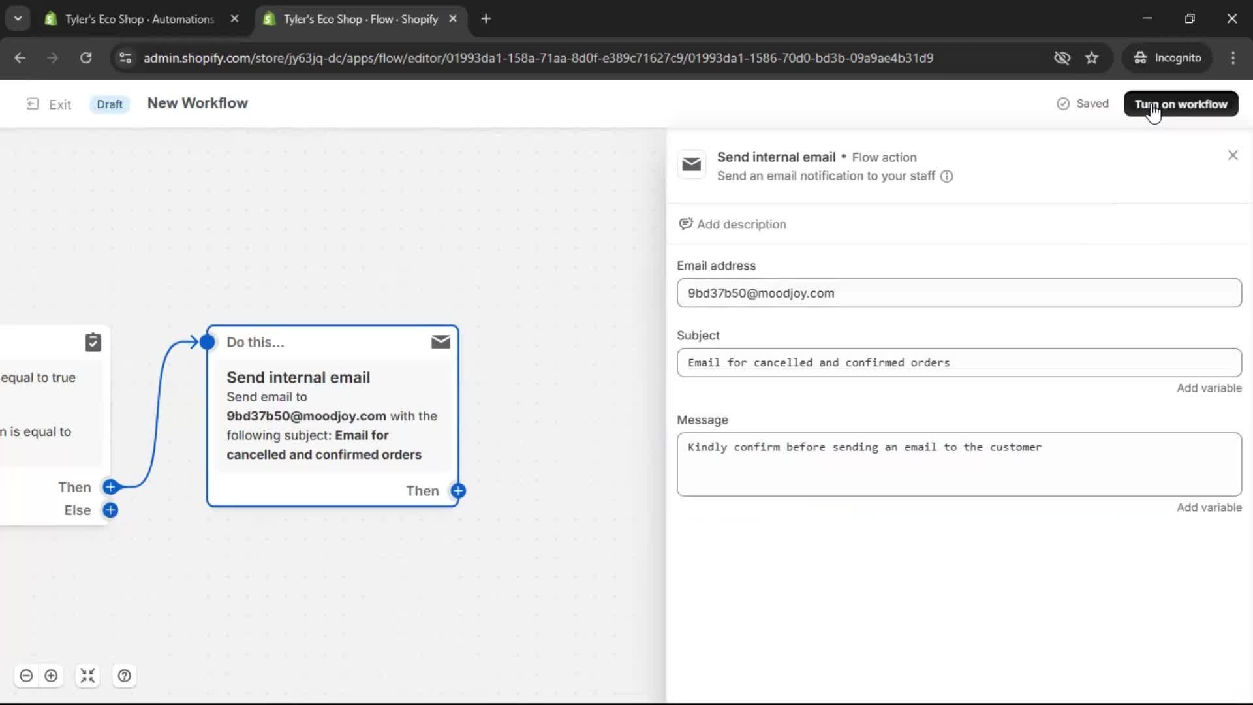Viewport: 1253px width, 705px height.
Task: Click the checklist icon on the condition step
Action: click(93, 341)
